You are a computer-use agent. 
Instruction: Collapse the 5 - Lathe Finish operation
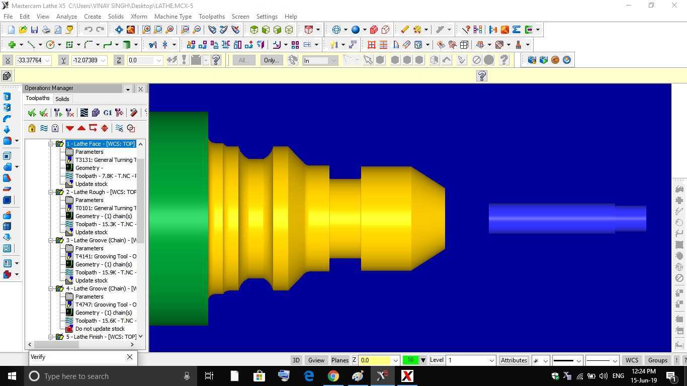click(x=51, y=337)
